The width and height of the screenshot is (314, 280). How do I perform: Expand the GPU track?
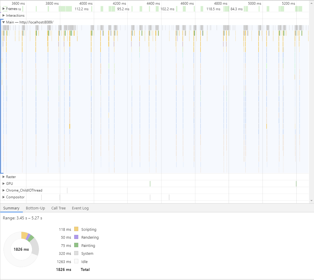(4, 184)
